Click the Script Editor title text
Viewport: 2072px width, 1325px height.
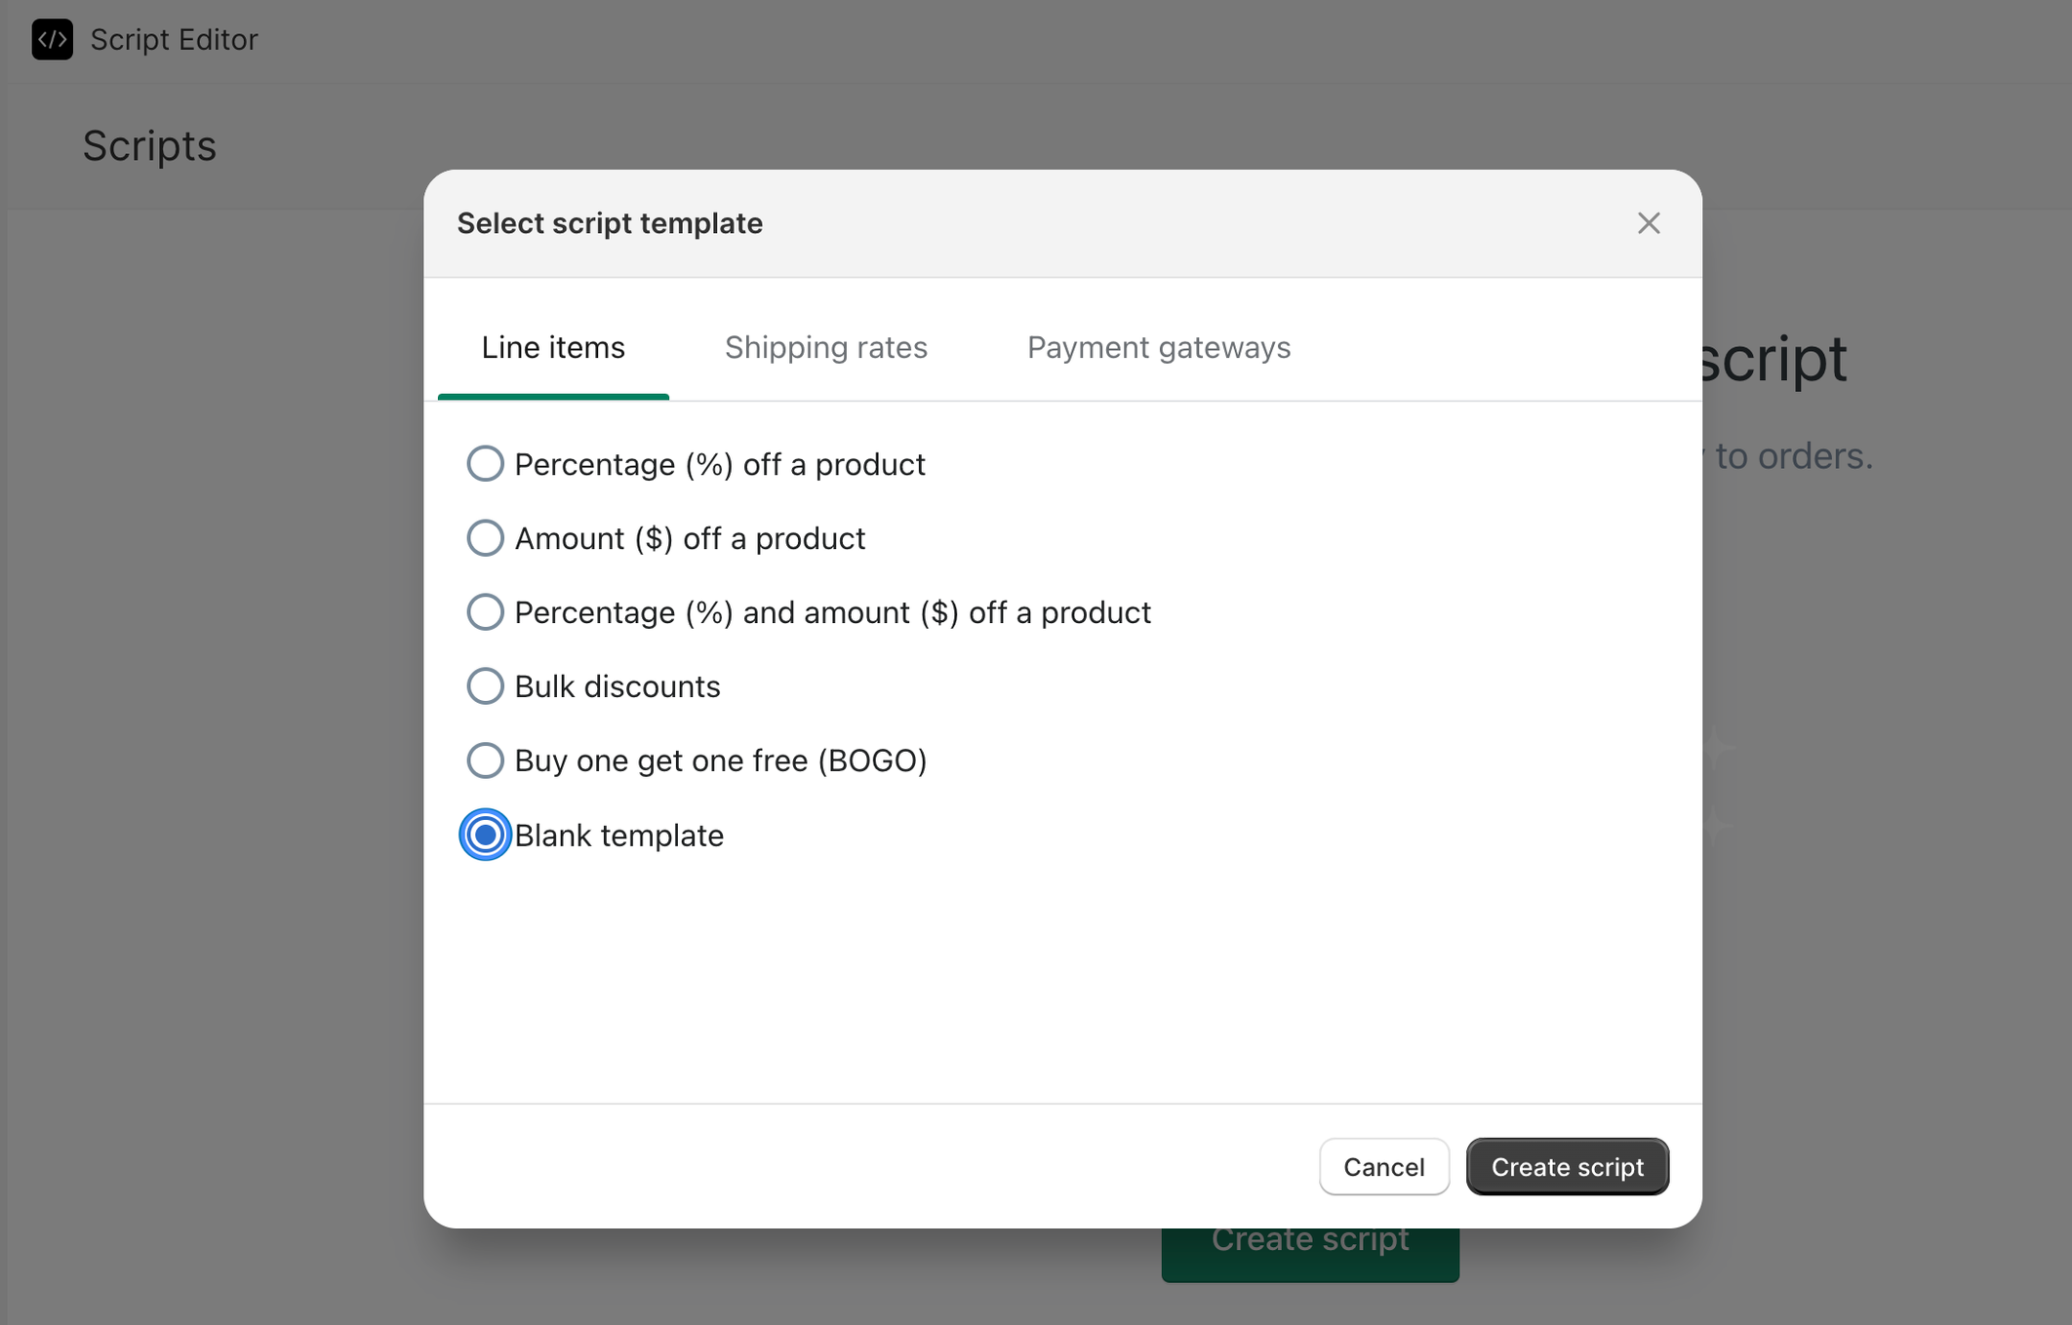coord(174,40)
